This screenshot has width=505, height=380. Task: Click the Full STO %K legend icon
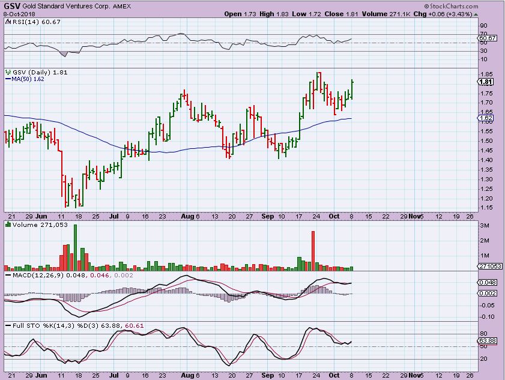pyautogui.click(x=7, y=325)
